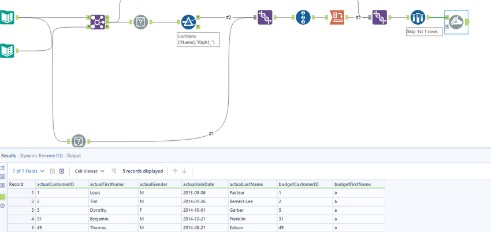The height and width of the screenshot is (232, 491).
Task: Click the Filter tool's T output anchor
Action: 198,17
